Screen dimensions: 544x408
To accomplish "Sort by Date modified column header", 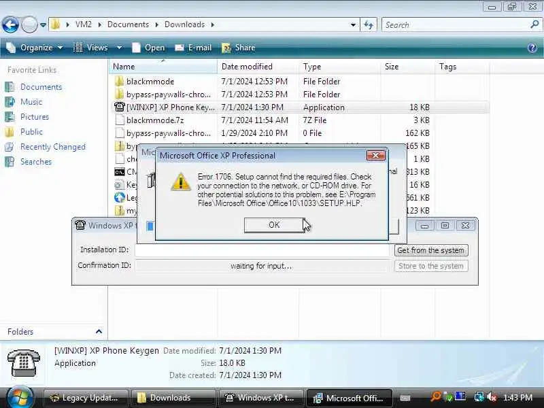I will coord(258,66).
